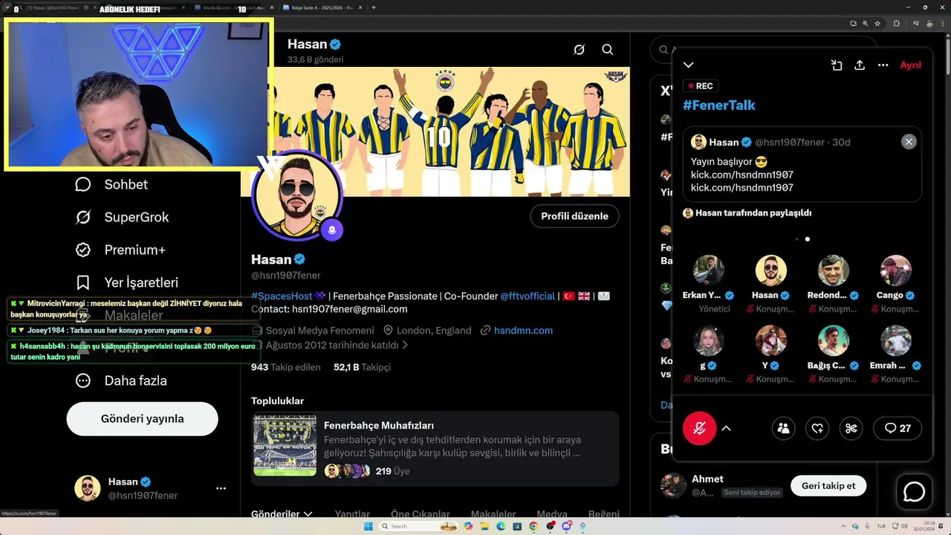Switch to Medya tab

coord(552,514)
